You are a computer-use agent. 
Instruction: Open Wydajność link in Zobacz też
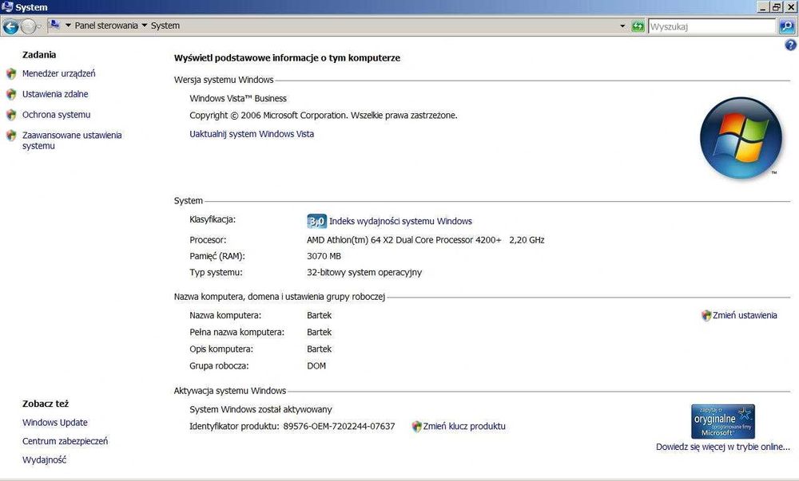pos(44,459)
